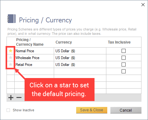Open currency selector for Retail Price row

(x=80, y=65)
